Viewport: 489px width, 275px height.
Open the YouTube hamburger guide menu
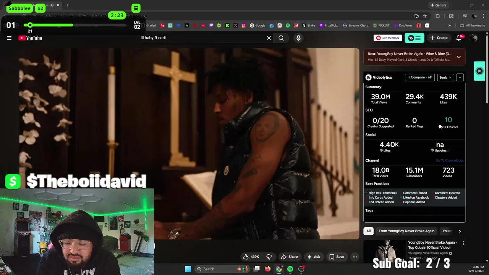(9, 38)
